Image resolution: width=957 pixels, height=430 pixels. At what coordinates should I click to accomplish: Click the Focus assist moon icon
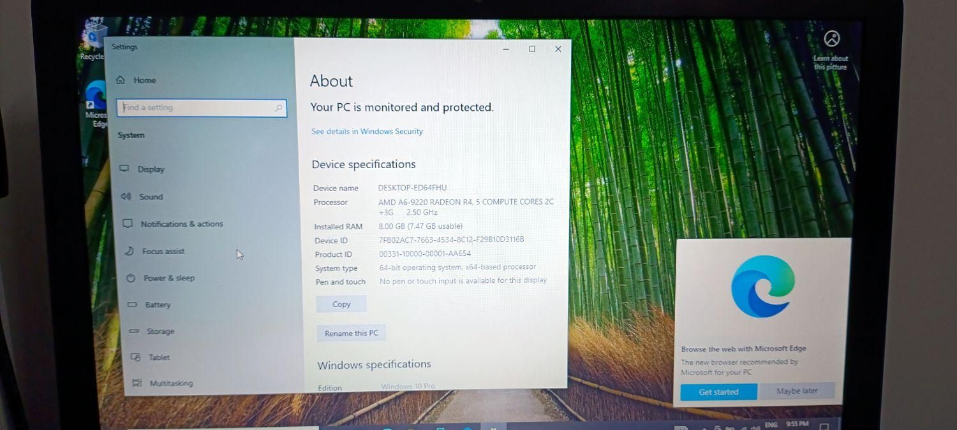click(x=129, y=251)
